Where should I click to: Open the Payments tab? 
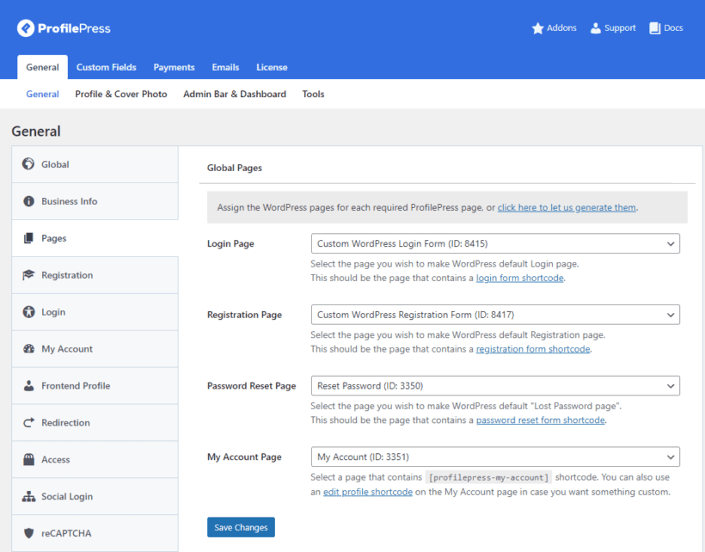tap(174, 67)
